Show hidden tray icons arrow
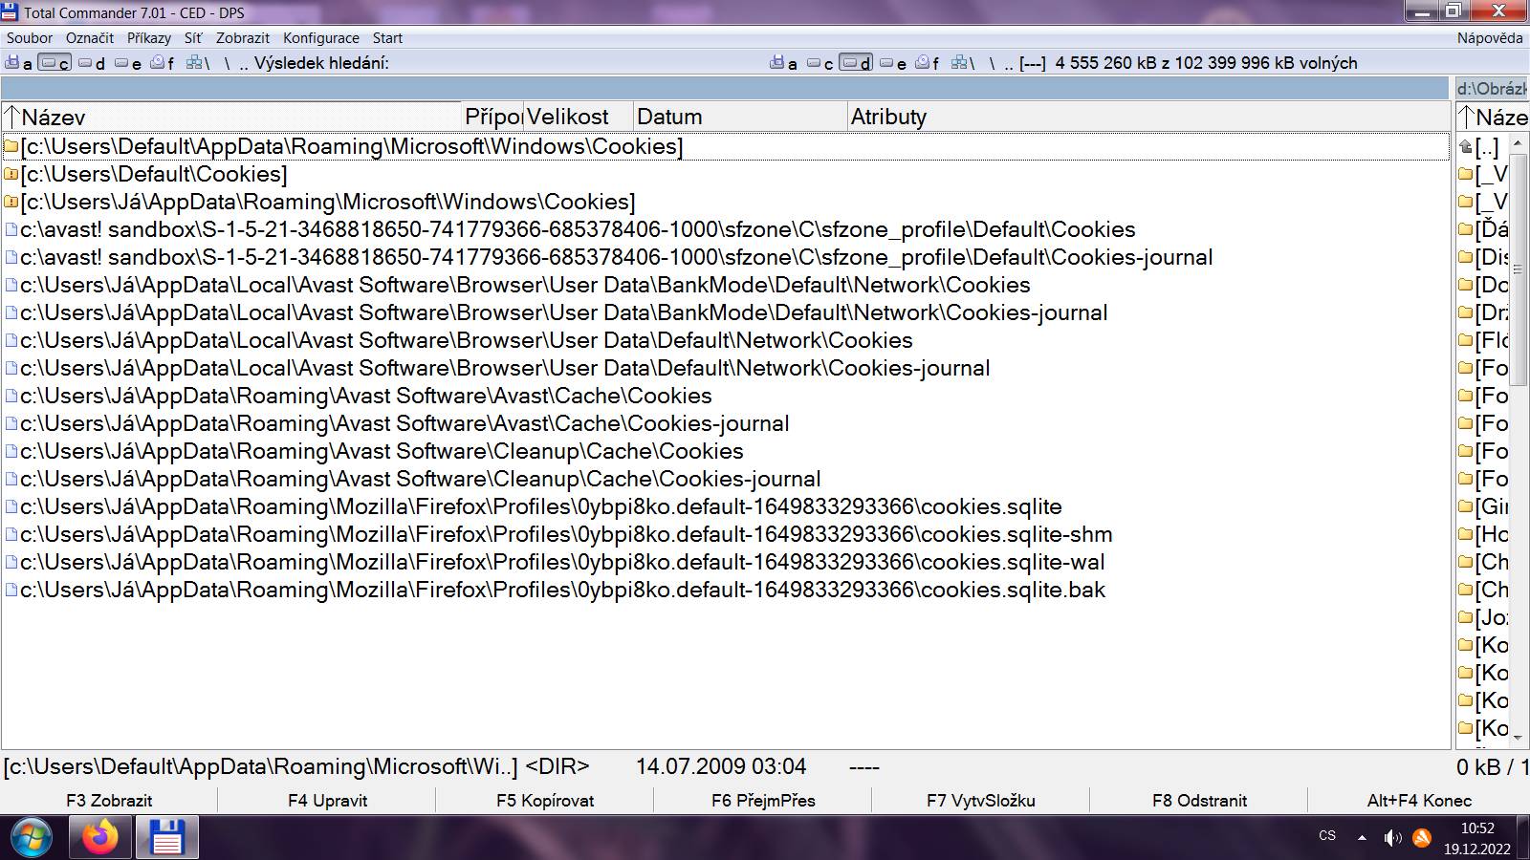The width and height of the screenshot is (1530, 860). coord(1362,838)
